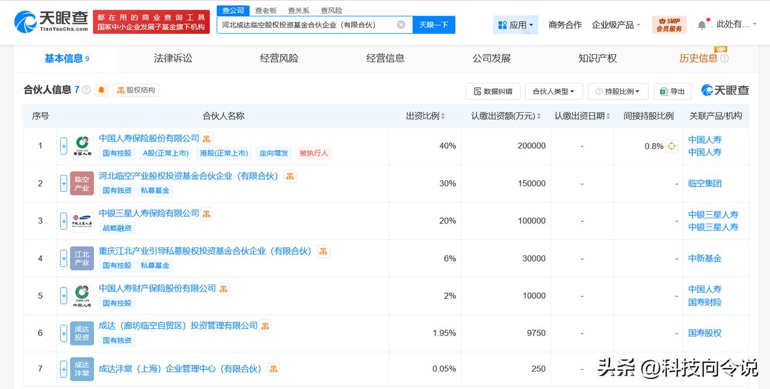The height and width of the screenshot is (389, 770).
Task: Click the 数据纠错 button
Action: click(x=493, y=91)
